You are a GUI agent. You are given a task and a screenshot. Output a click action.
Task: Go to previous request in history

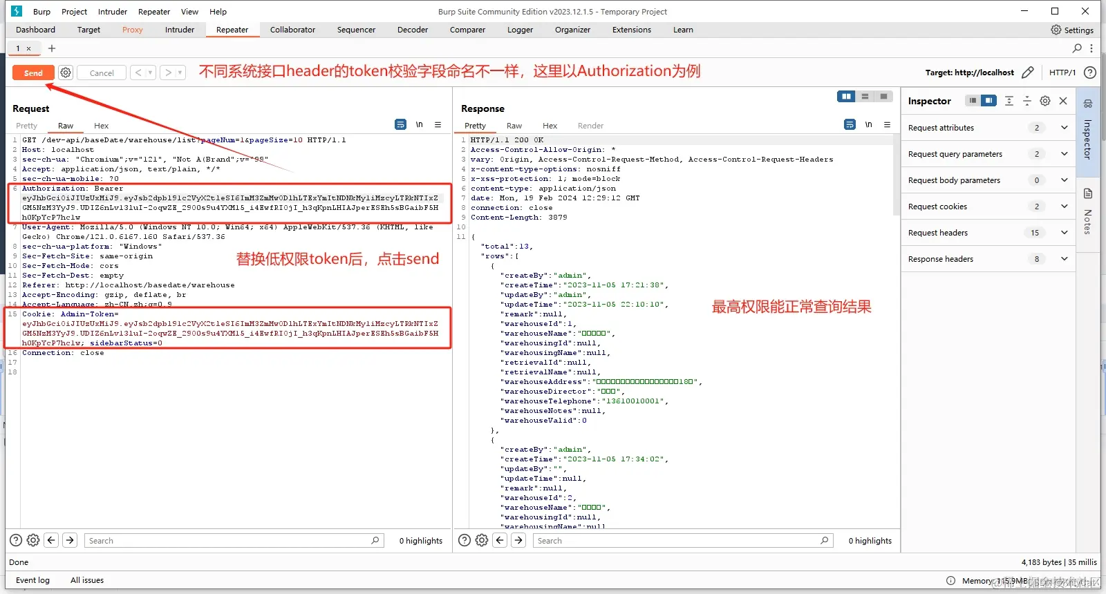tap(138, 73)
